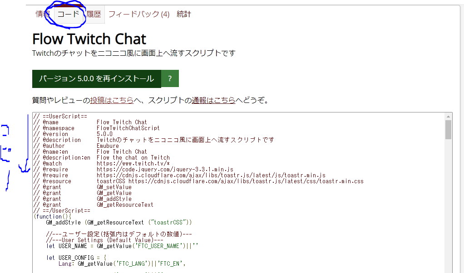
Task: Click the '@author Emubure' line
Action: pos(76,146)
